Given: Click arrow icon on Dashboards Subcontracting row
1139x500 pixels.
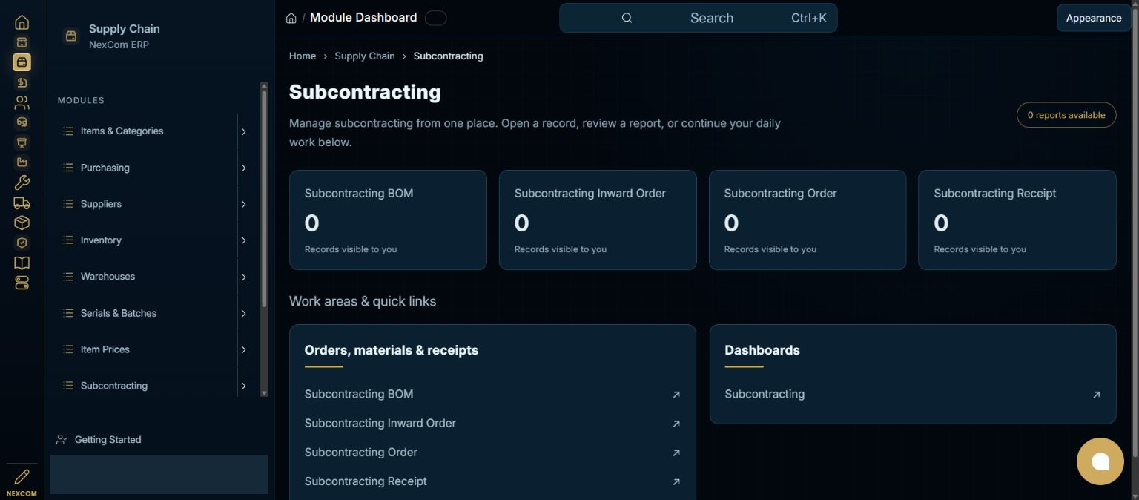Looking at the screenshot, I should pyautogui.click(x=1096, y=395).
